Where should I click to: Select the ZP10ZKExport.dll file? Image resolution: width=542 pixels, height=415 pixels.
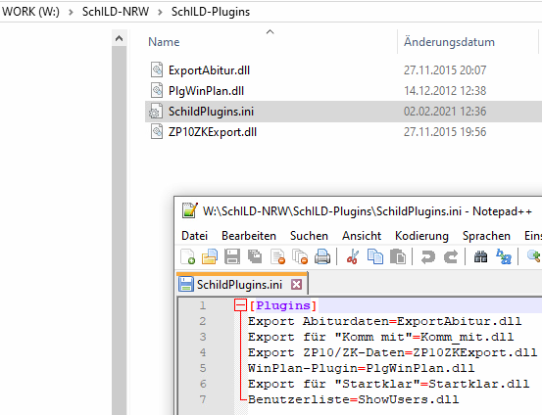pyautogui.click(x=213, y=132)
